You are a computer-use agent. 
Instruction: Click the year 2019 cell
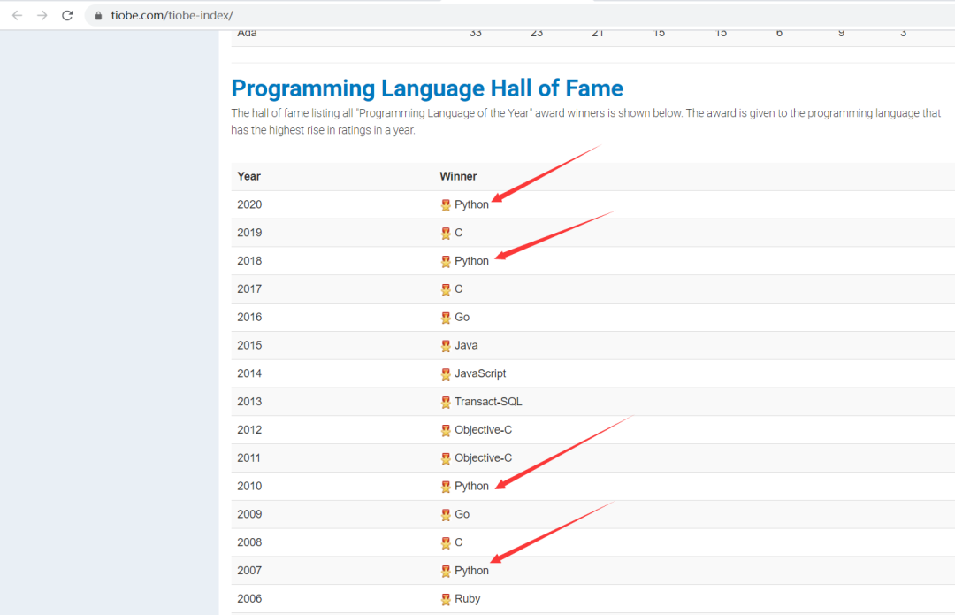[x=249, y=233]
